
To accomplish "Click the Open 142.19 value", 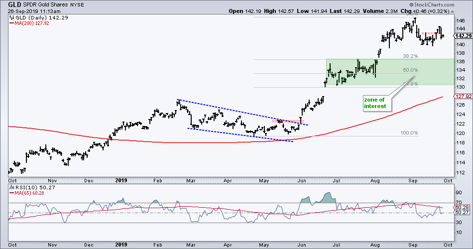I will [244, 11].
